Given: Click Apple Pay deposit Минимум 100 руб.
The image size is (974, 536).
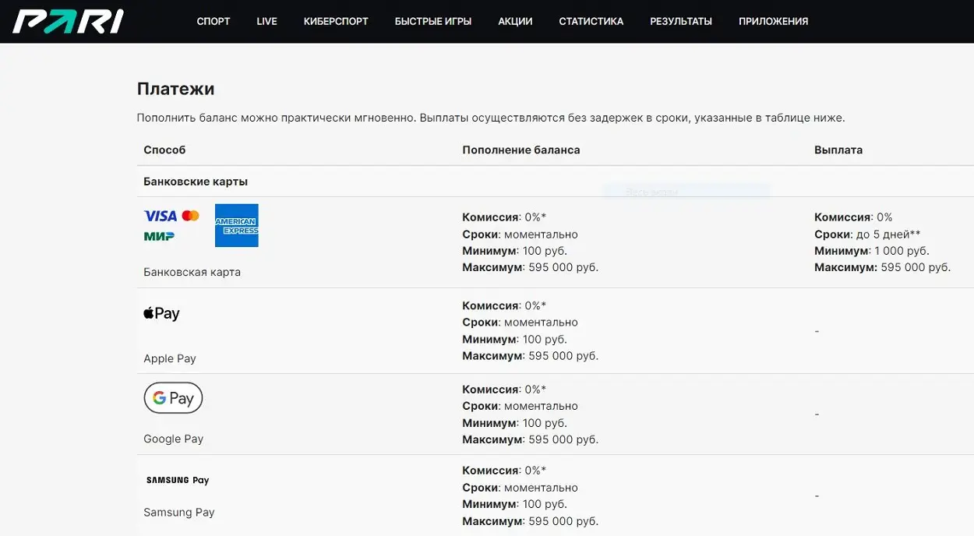Looking at the screenshot, I should (514, 339).
